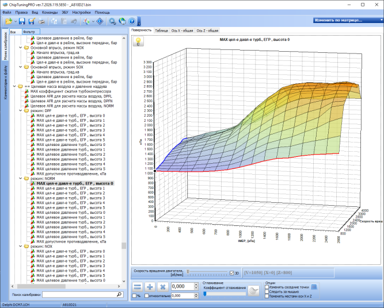Open the Файл menu

[x=6, y=12]
